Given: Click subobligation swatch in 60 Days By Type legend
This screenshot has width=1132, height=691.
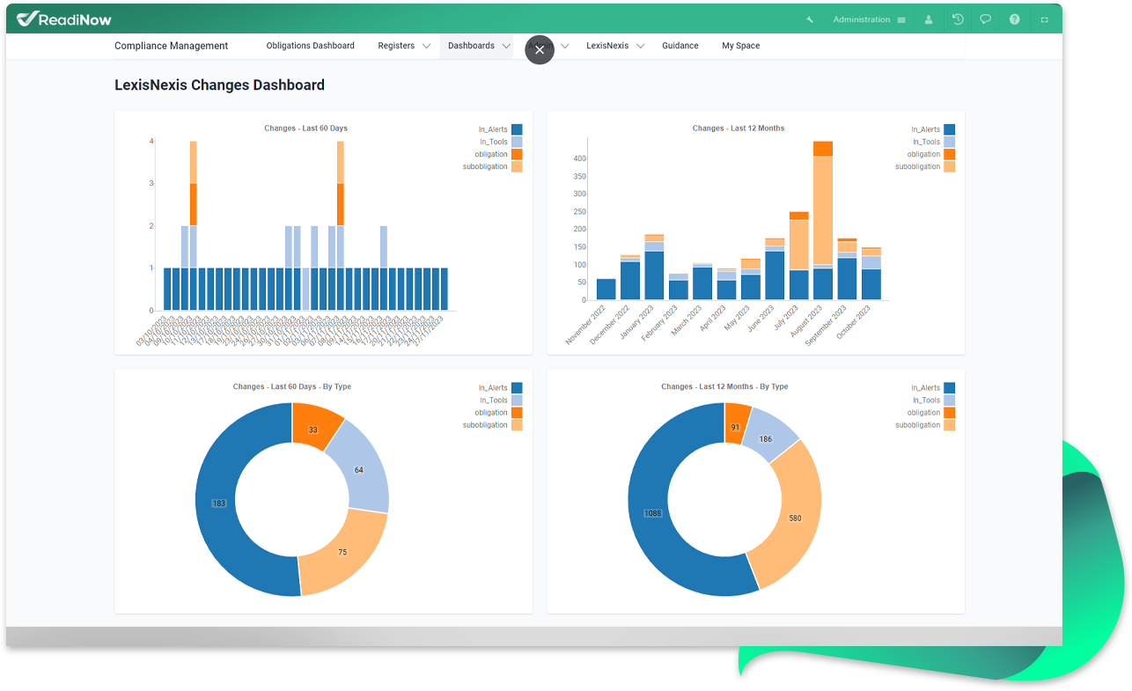Looking at the screenshot, I should pyautogui.click(x=517, y=424).
